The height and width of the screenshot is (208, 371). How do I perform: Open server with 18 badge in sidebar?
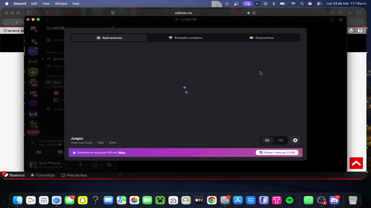[33, 93]
